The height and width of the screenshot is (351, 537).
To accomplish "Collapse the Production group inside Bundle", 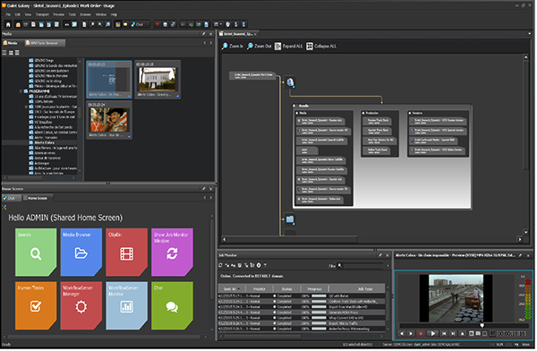I will pyautogui.click(x=363, y=113).
